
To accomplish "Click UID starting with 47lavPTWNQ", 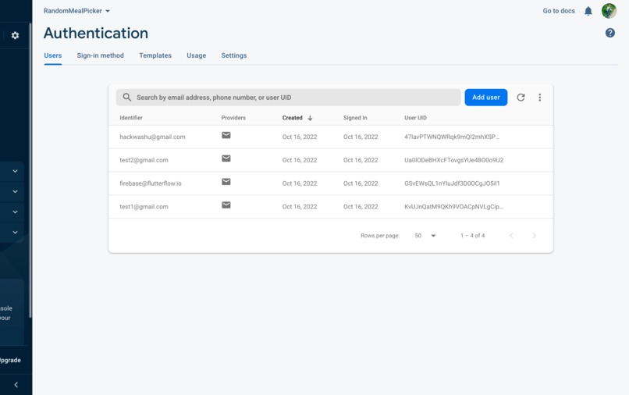I will pos(452,137).
